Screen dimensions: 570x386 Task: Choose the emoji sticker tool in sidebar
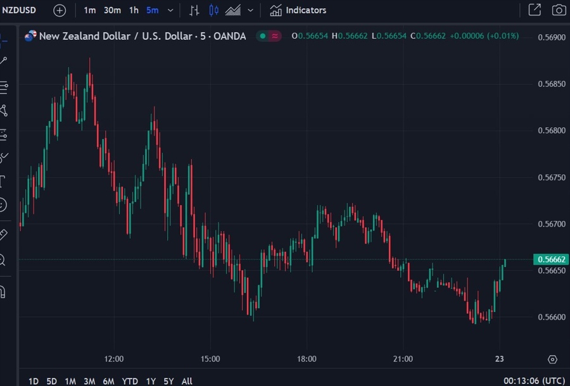(3, 204)
